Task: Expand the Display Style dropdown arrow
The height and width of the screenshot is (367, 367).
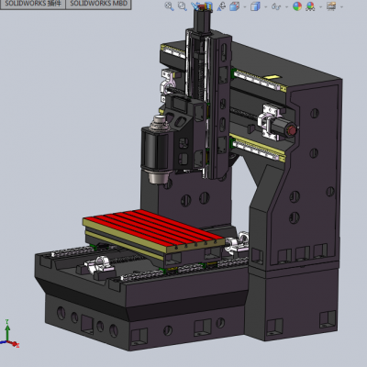Action: (265, 6)
